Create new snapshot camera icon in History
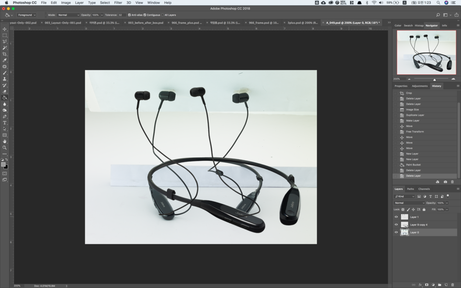461x288 pixels. click(x=445, y=182)
